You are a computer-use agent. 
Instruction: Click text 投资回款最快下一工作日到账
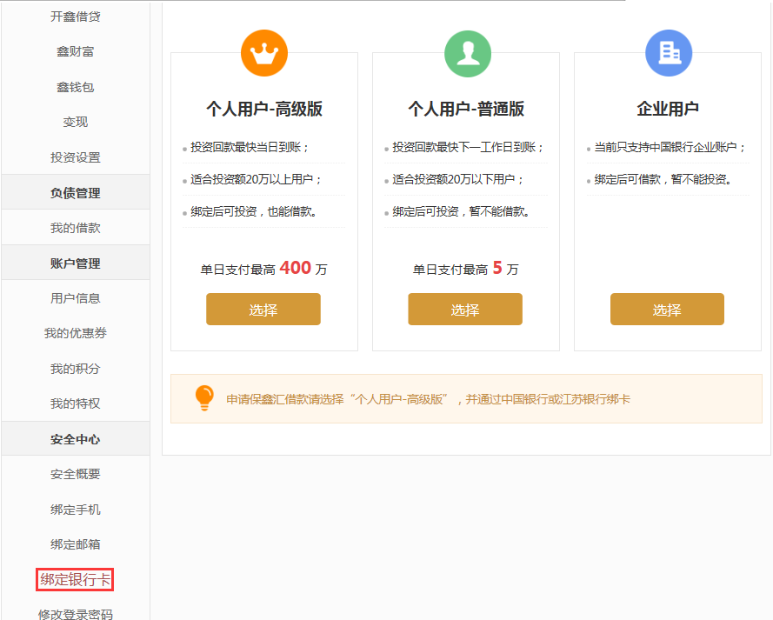[x=468, y=147]
